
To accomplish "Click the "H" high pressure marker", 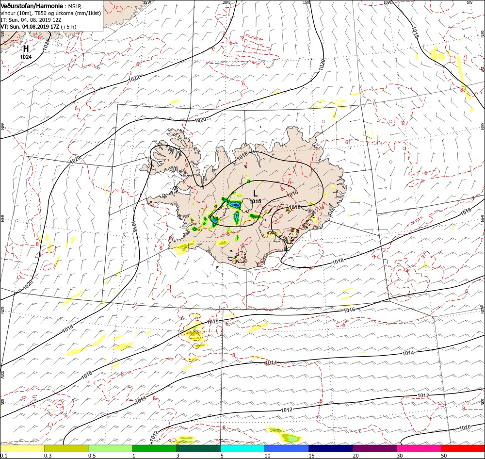I will click(x=26, y=49).
